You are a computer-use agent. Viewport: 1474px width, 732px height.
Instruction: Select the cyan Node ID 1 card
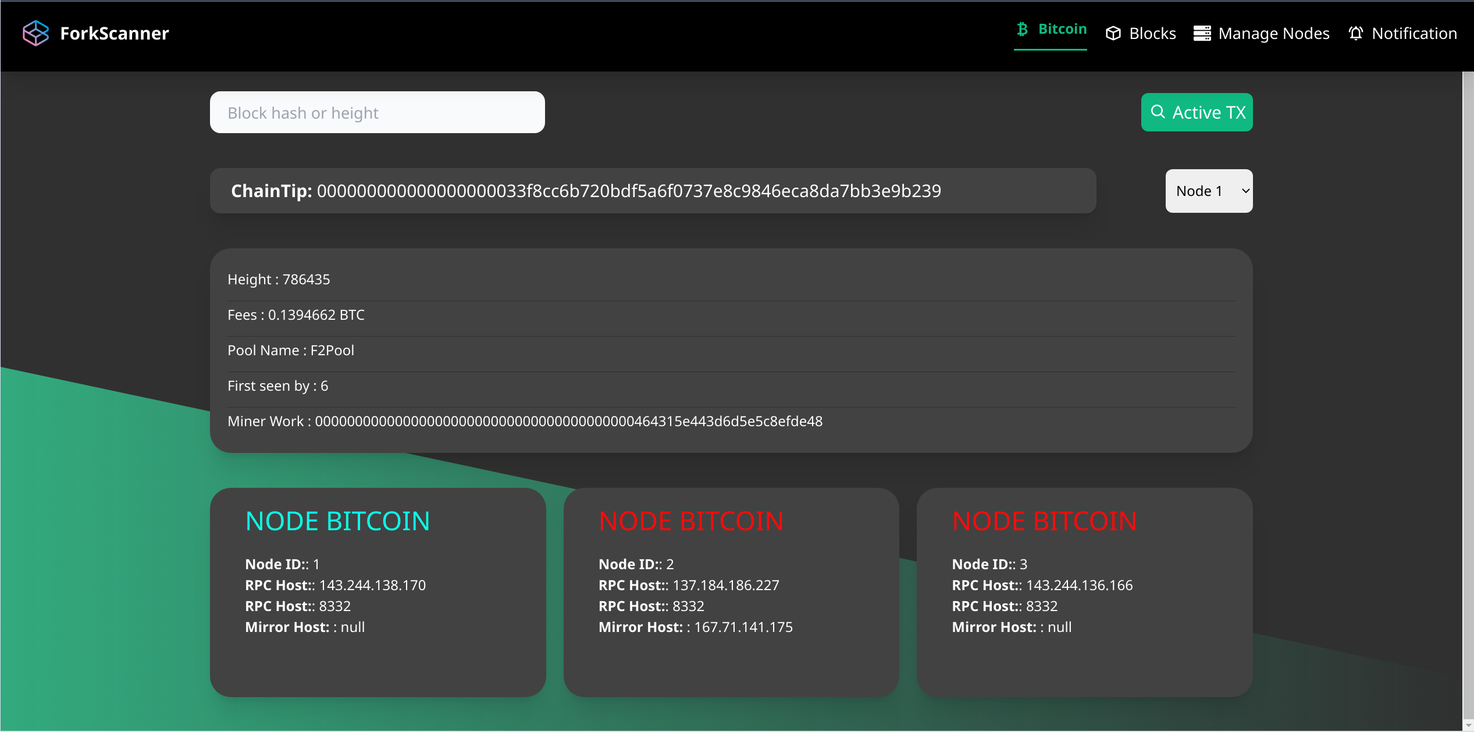tap(378, 592)
